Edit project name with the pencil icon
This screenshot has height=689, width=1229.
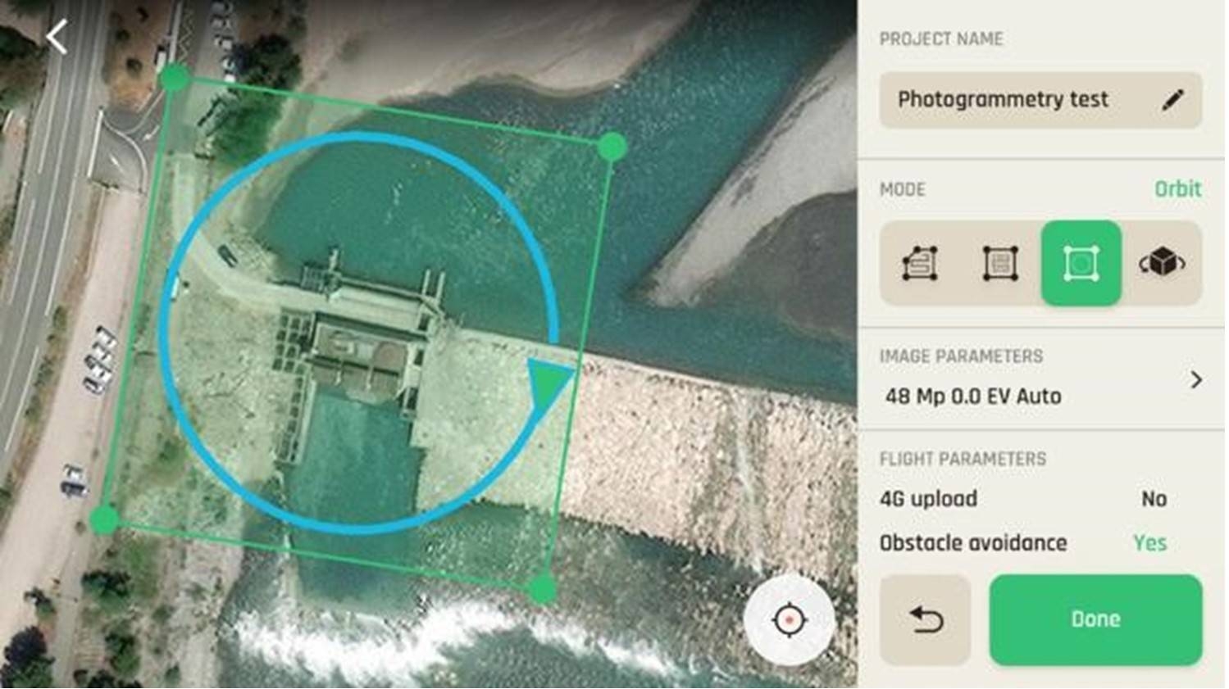1172,100
